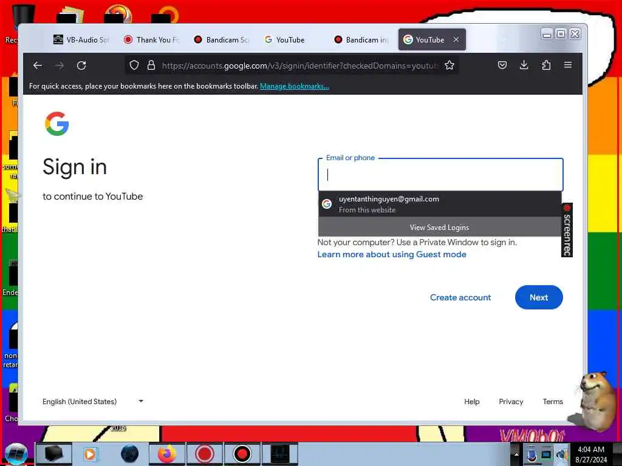Click the network monitor tray icon
The height and width of the screenshot is (466, 622).
coord(547,454)
